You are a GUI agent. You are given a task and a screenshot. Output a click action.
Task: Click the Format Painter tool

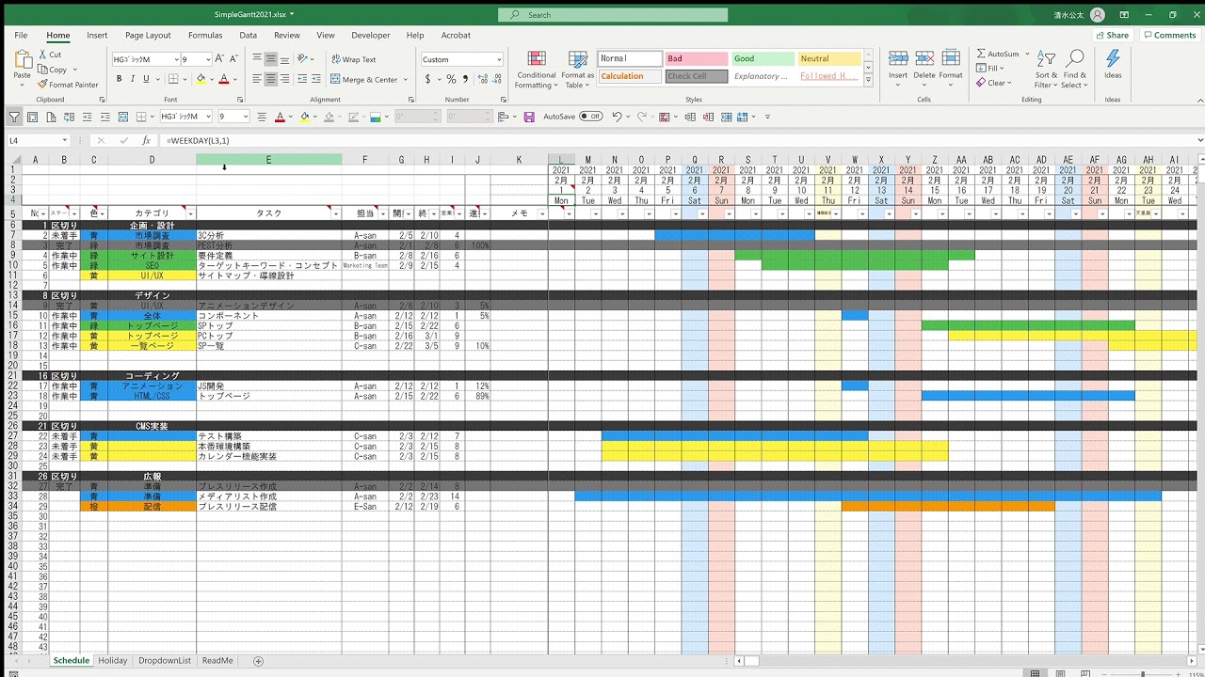pos(68,85)
